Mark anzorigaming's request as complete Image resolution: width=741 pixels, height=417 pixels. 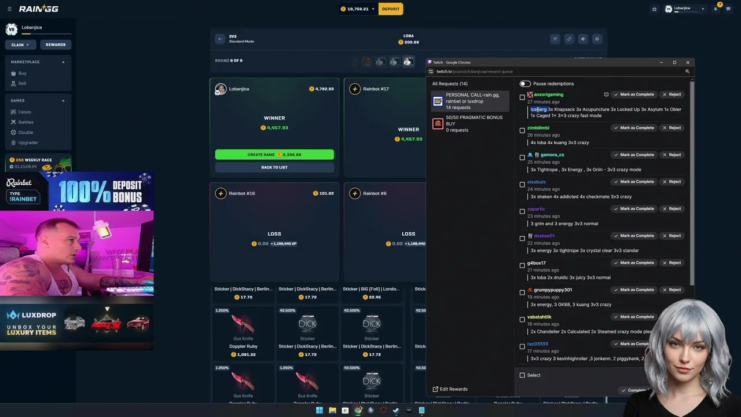pyautogui.click(x=634, y=94)
